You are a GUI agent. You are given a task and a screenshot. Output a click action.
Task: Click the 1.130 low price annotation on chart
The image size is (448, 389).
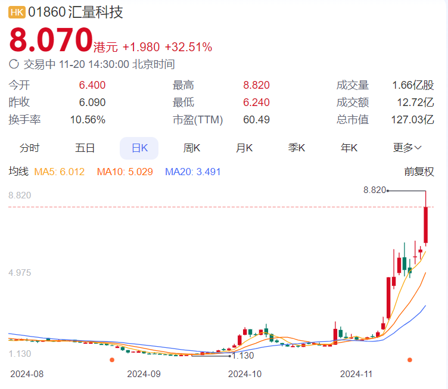243,356
